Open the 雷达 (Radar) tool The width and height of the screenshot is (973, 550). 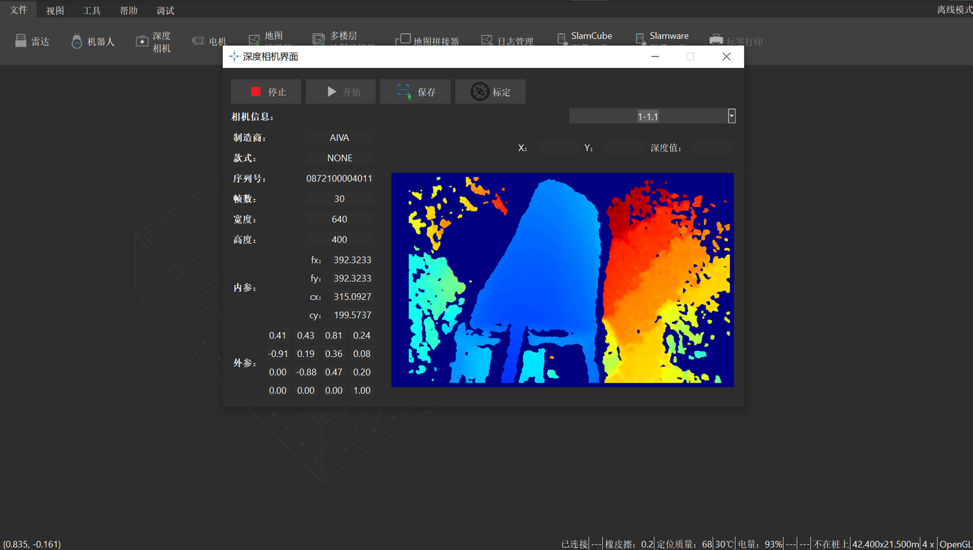click(x=32, y=41)
